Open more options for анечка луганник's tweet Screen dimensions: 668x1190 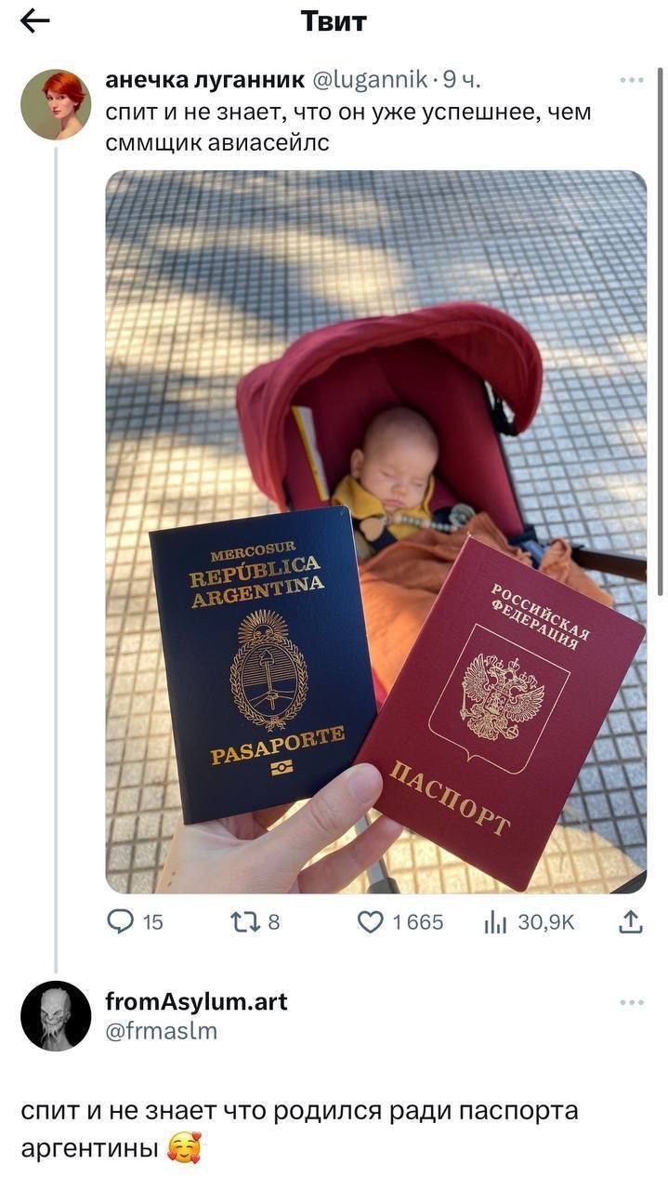coord(631,81)
